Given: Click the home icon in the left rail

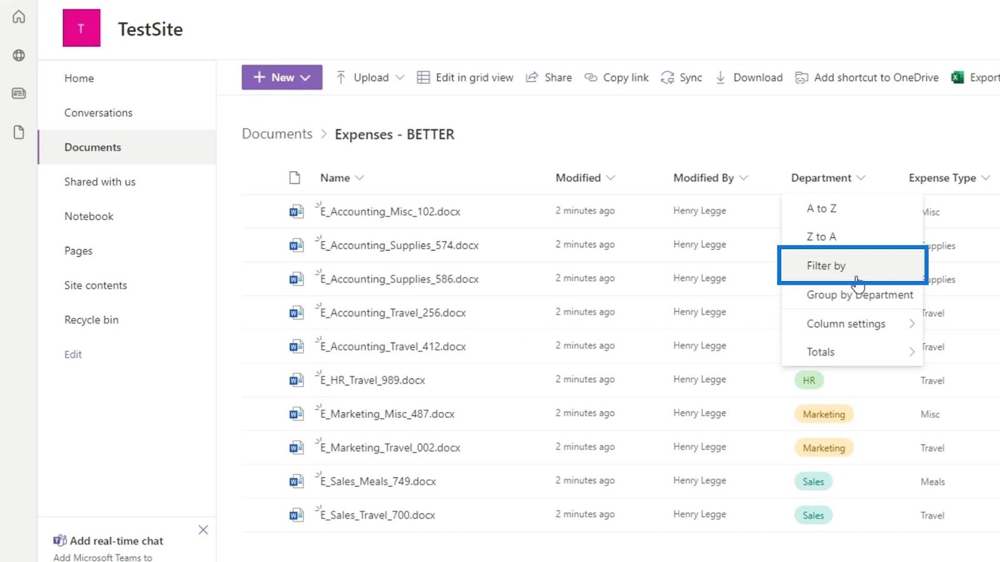Looking at the screenshot, I should pos(19,17).
